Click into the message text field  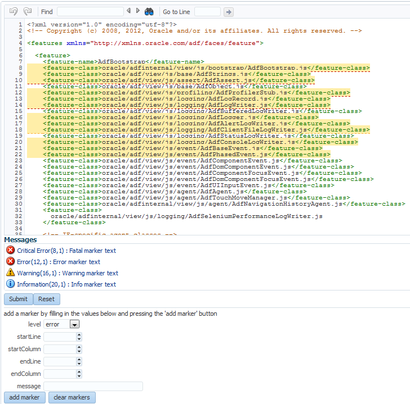93,386
